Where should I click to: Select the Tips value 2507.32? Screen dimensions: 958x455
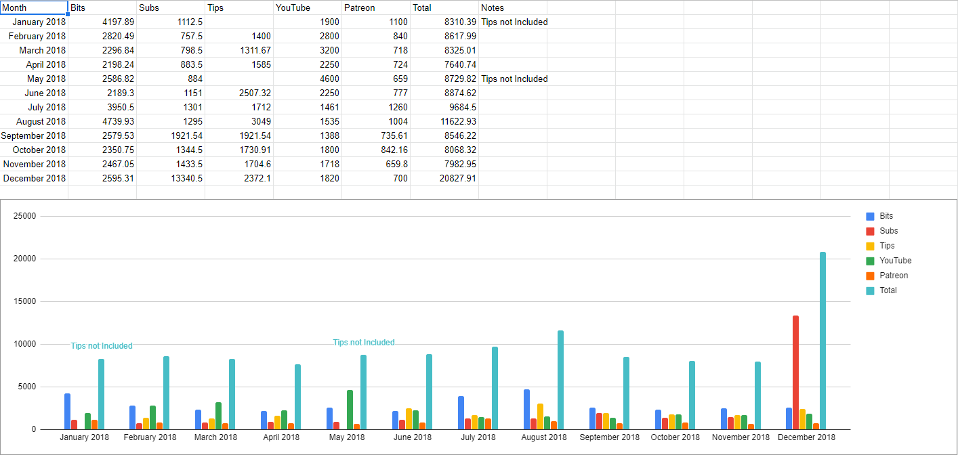[x=239, y=93]
